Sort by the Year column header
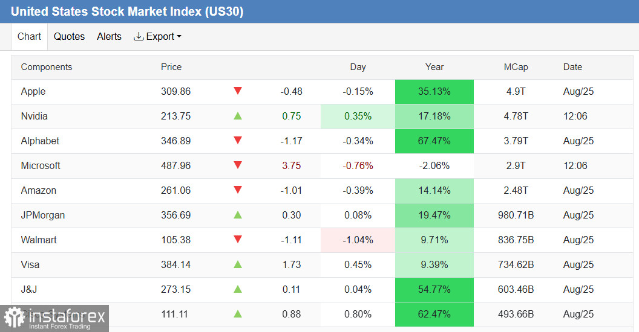 [x=434, y=67]
